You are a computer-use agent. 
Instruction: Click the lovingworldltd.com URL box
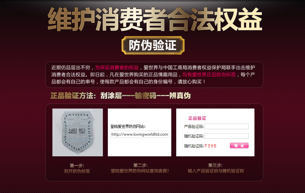pos(140,134)
